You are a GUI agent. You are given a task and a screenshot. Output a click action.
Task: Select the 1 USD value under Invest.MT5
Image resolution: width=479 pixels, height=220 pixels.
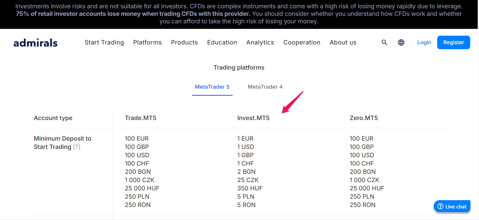click(246, 147)
